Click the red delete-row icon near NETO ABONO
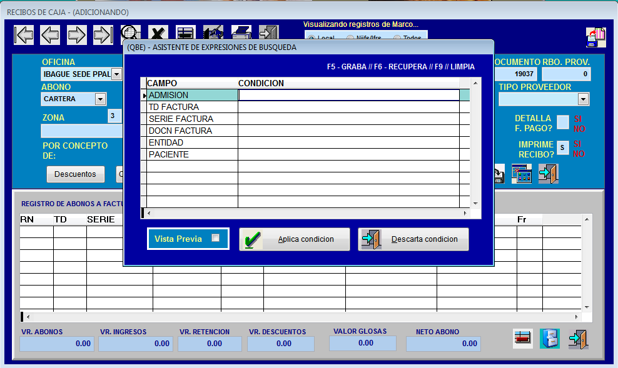618x368 pixels. pos(523,339)
